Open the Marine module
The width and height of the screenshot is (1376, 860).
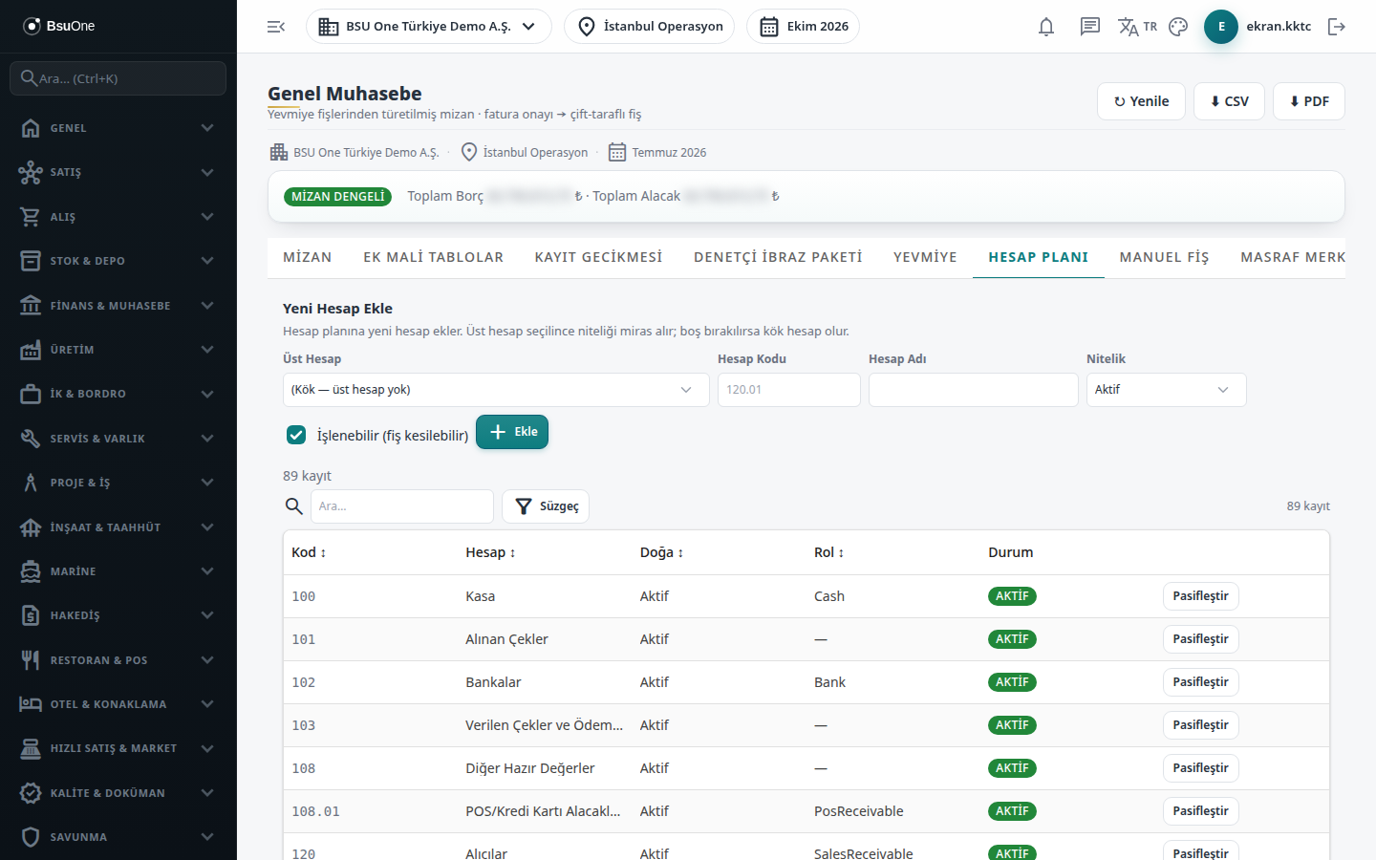tap(118, 571)
